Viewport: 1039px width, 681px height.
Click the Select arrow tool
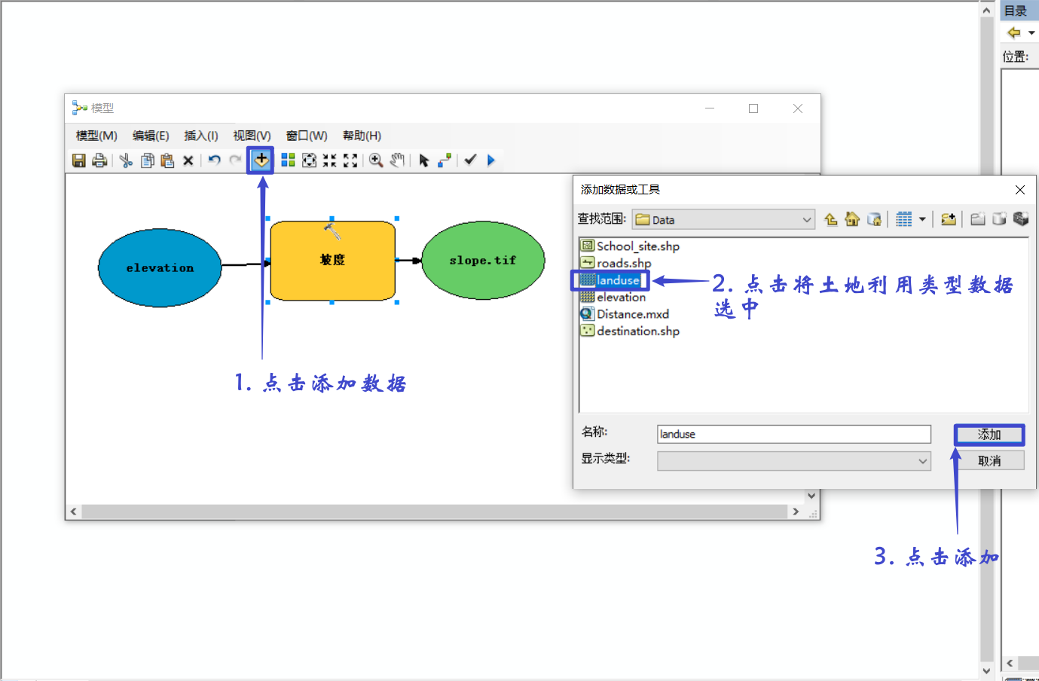point(423,160)
